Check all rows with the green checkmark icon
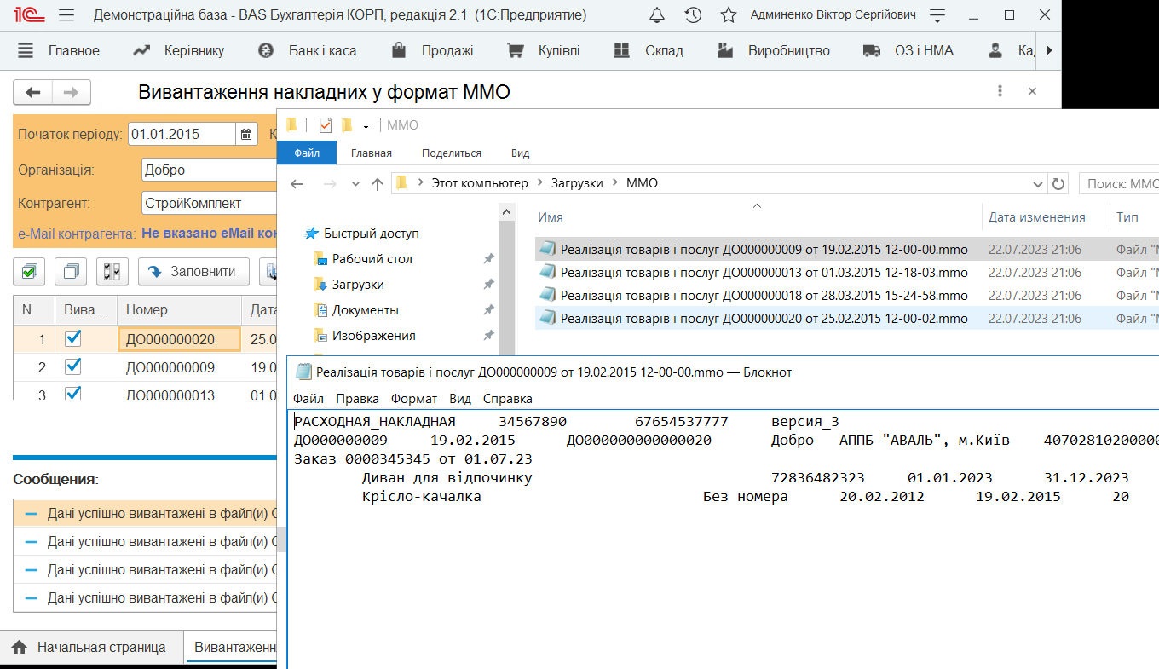1159x669 pixels. pyautogui.click(x=29, y=272)
